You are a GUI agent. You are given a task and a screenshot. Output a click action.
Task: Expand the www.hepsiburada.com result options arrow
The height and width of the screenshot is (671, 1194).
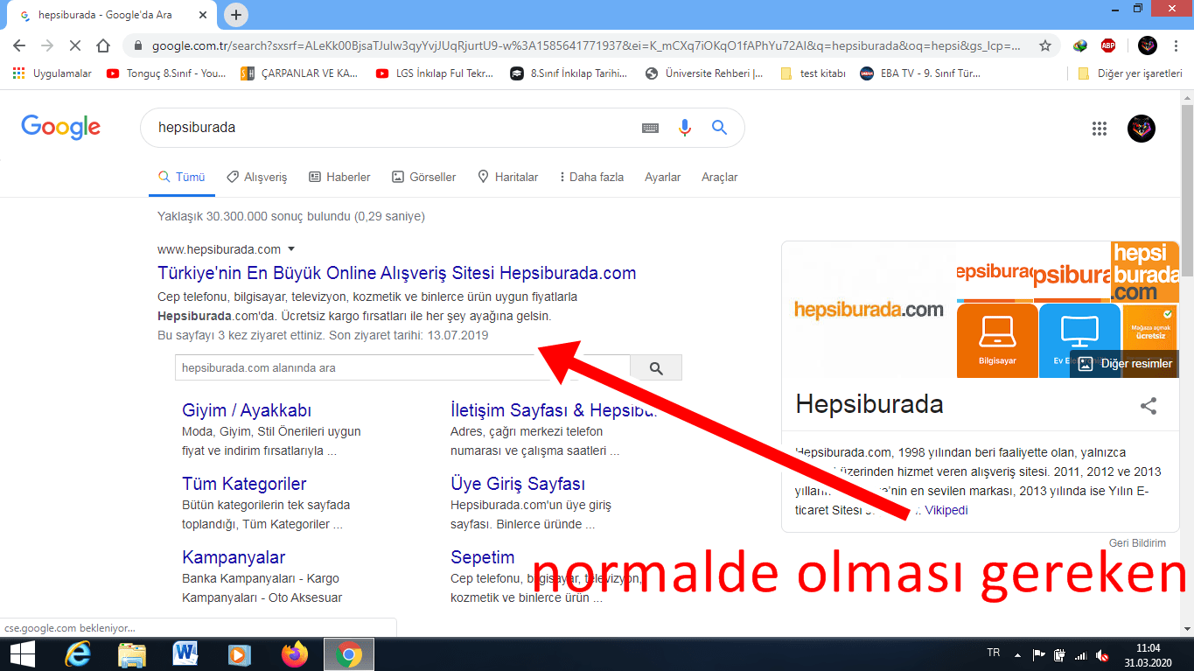tap(291, 249)
